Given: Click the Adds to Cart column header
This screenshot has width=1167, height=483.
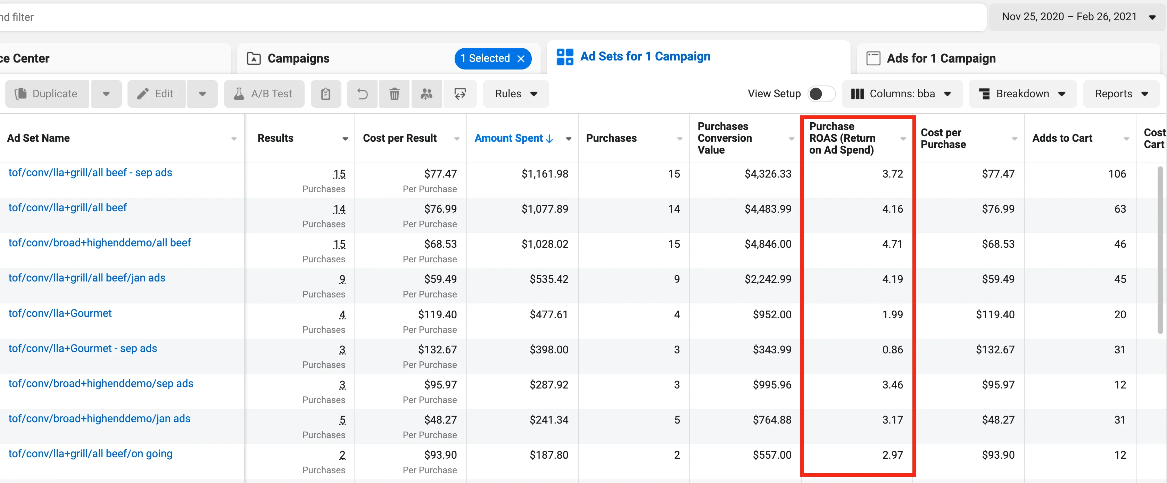Looking at the screenshot, I should [x=1062, y=138].
